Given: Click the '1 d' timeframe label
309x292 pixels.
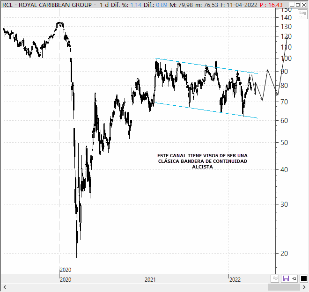Looking at the screenshot, I should tap(104, 5).
